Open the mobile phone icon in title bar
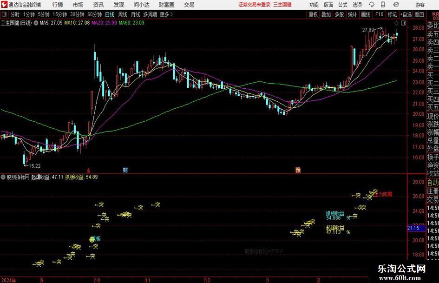Viewport: 439px width, 283px height. point(383,5)
